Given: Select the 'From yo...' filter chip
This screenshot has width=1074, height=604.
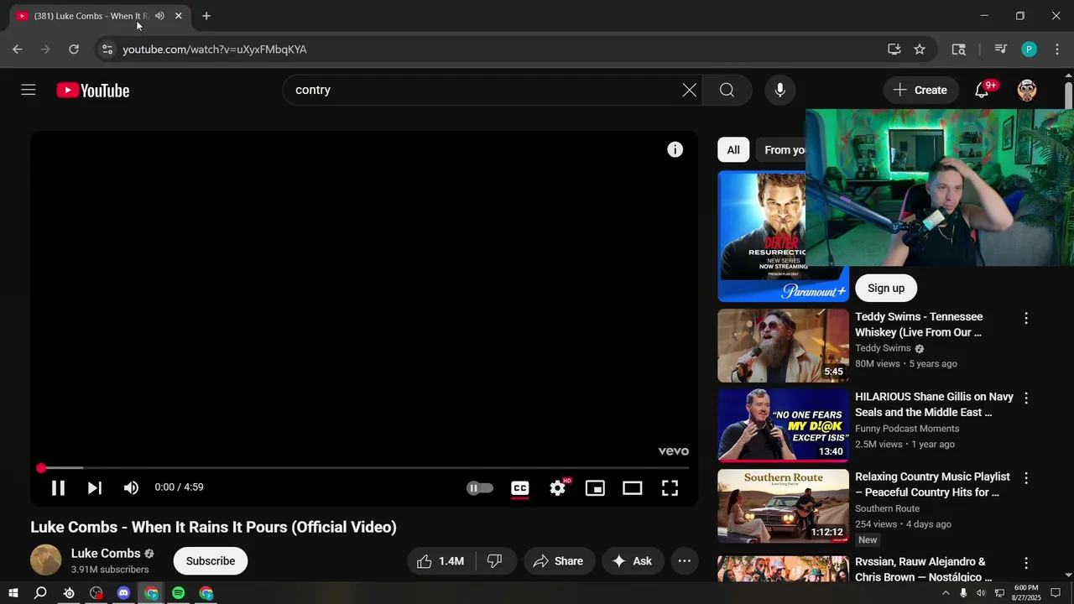Looking at the screenshot, I should [782, 150].
